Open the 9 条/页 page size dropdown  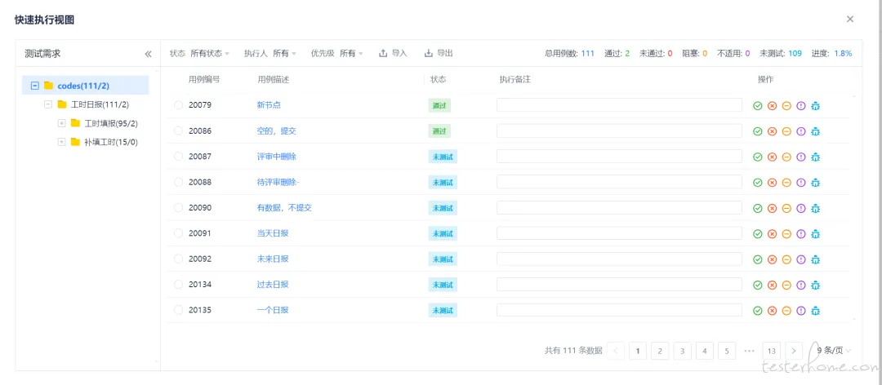[834, 351]
